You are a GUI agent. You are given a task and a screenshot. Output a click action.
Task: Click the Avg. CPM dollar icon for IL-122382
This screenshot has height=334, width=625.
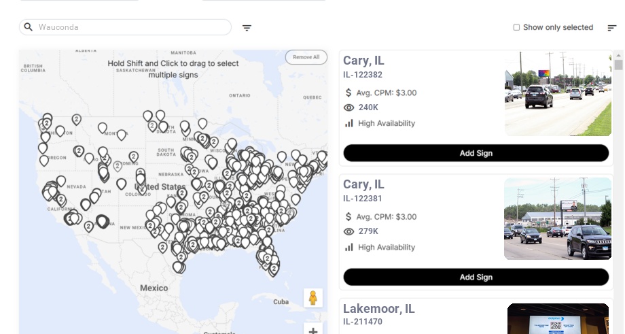pos(349,93)
